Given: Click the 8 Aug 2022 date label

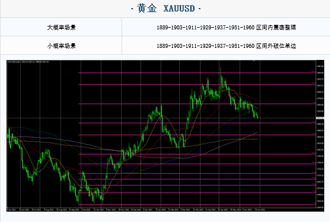Looking at the screenshot, I should (49, 209).
